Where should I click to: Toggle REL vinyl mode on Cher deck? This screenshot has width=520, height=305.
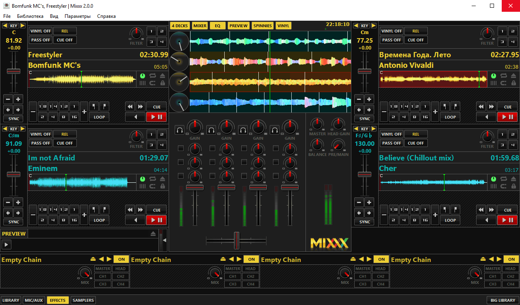(416, 134)
